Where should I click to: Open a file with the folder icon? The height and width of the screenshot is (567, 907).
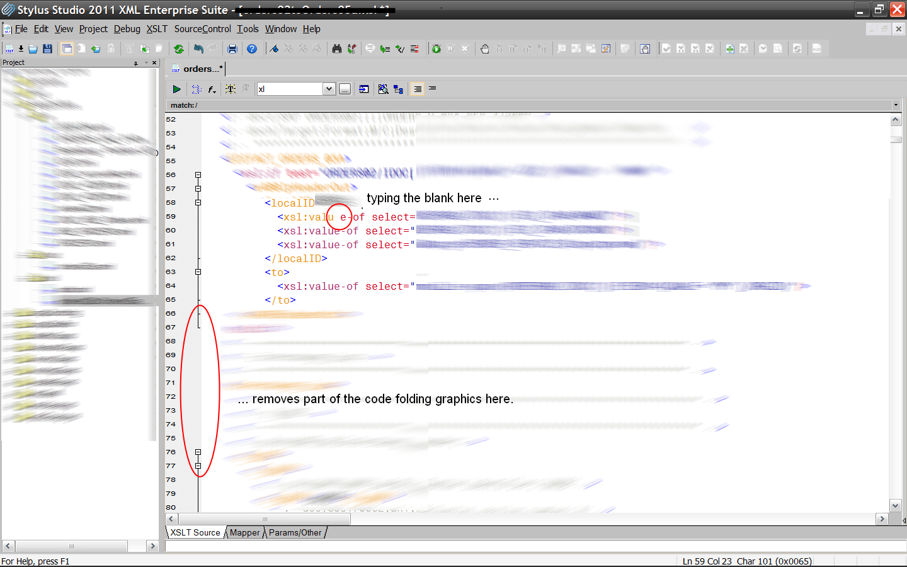coord(33,49)
